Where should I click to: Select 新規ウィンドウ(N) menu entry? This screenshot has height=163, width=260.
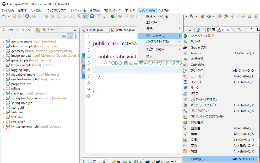tap(160, 17)
